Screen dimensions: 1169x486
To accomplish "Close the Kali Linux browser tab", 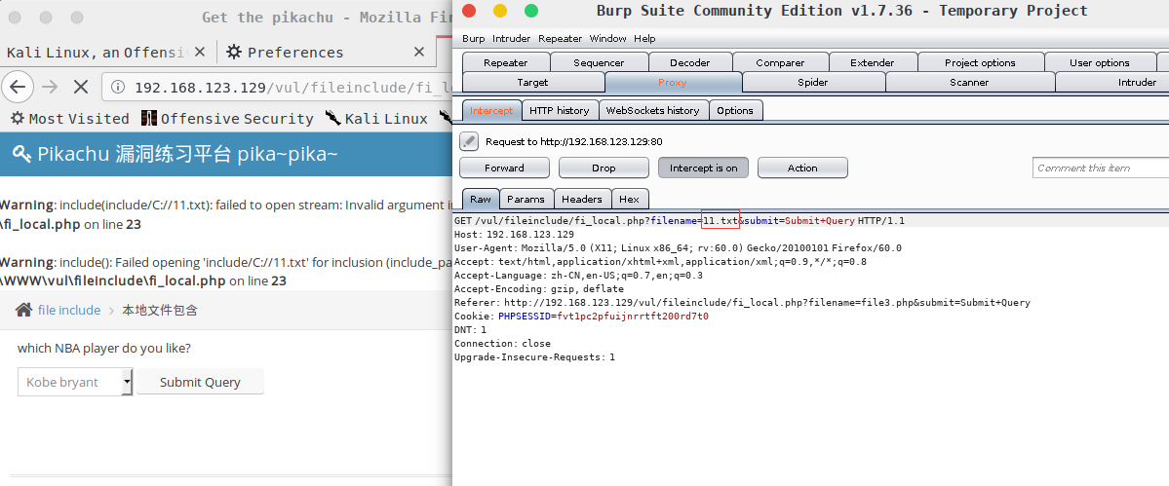I will tap(199, 52).
